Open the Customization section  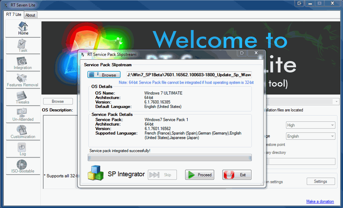coord(23,132)
